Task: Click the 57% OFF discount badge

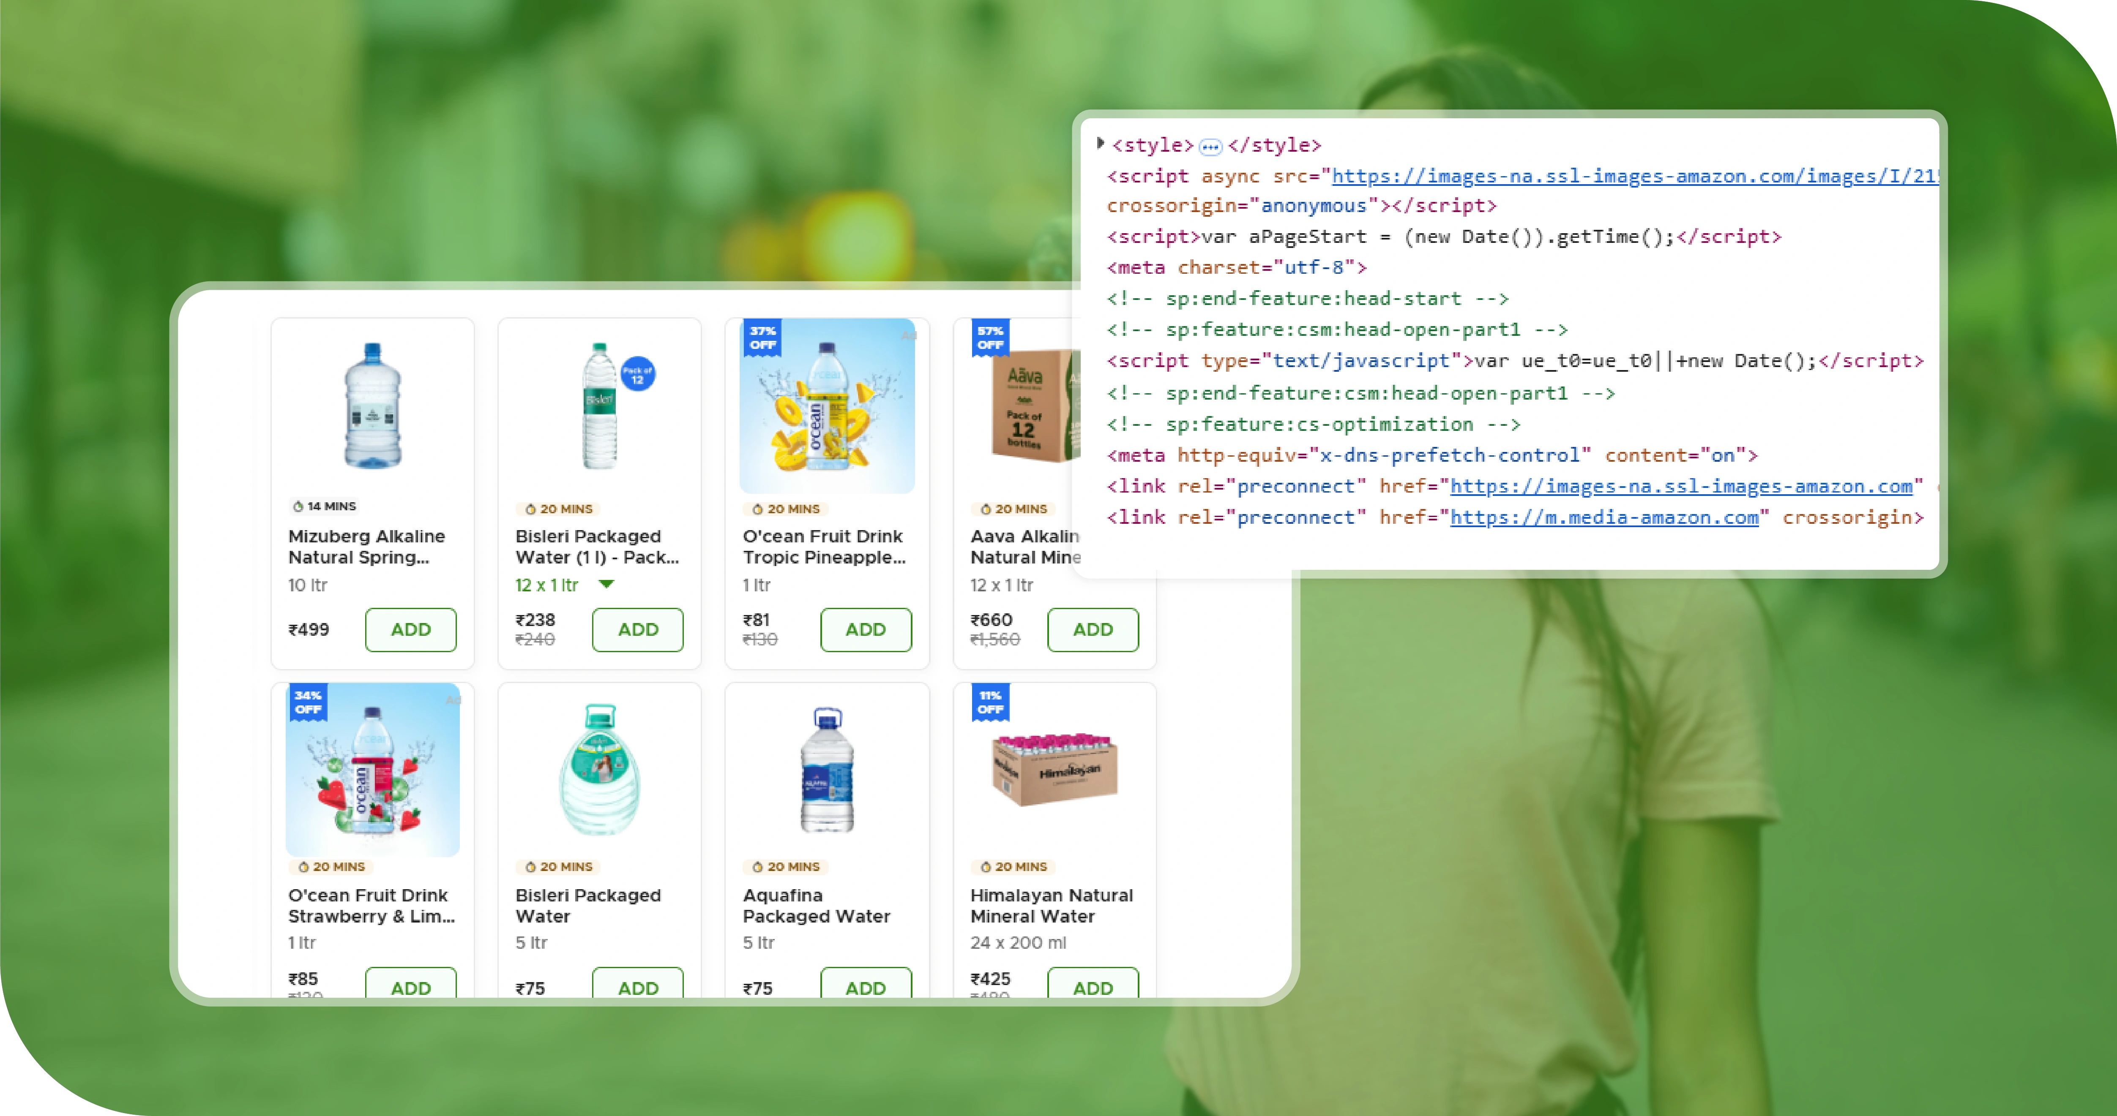Action: 990,338
